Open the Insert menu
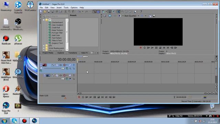 pyautogui.click(x=59, y=8)
